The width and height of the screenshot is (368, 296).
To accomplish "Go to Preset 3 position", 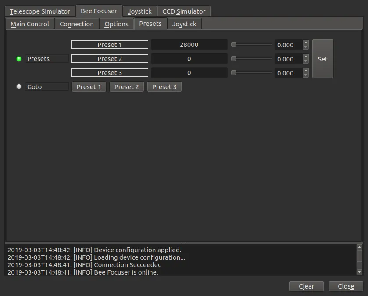I will point(164,87).
